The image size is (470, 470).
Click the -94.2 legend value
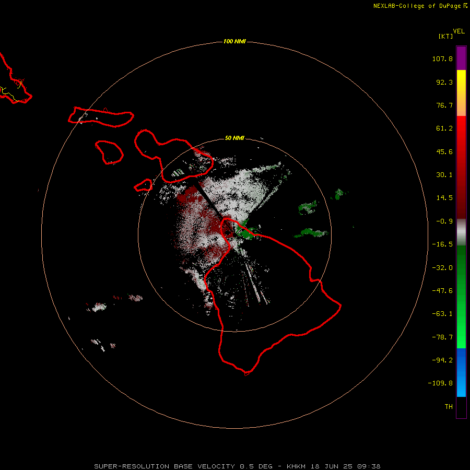point(442,360)
